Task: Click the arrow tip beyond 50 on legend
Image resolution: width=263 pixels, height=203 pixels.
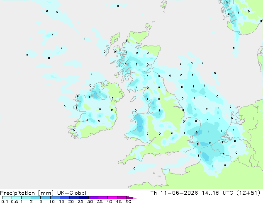Action: [x=131, y=198]
